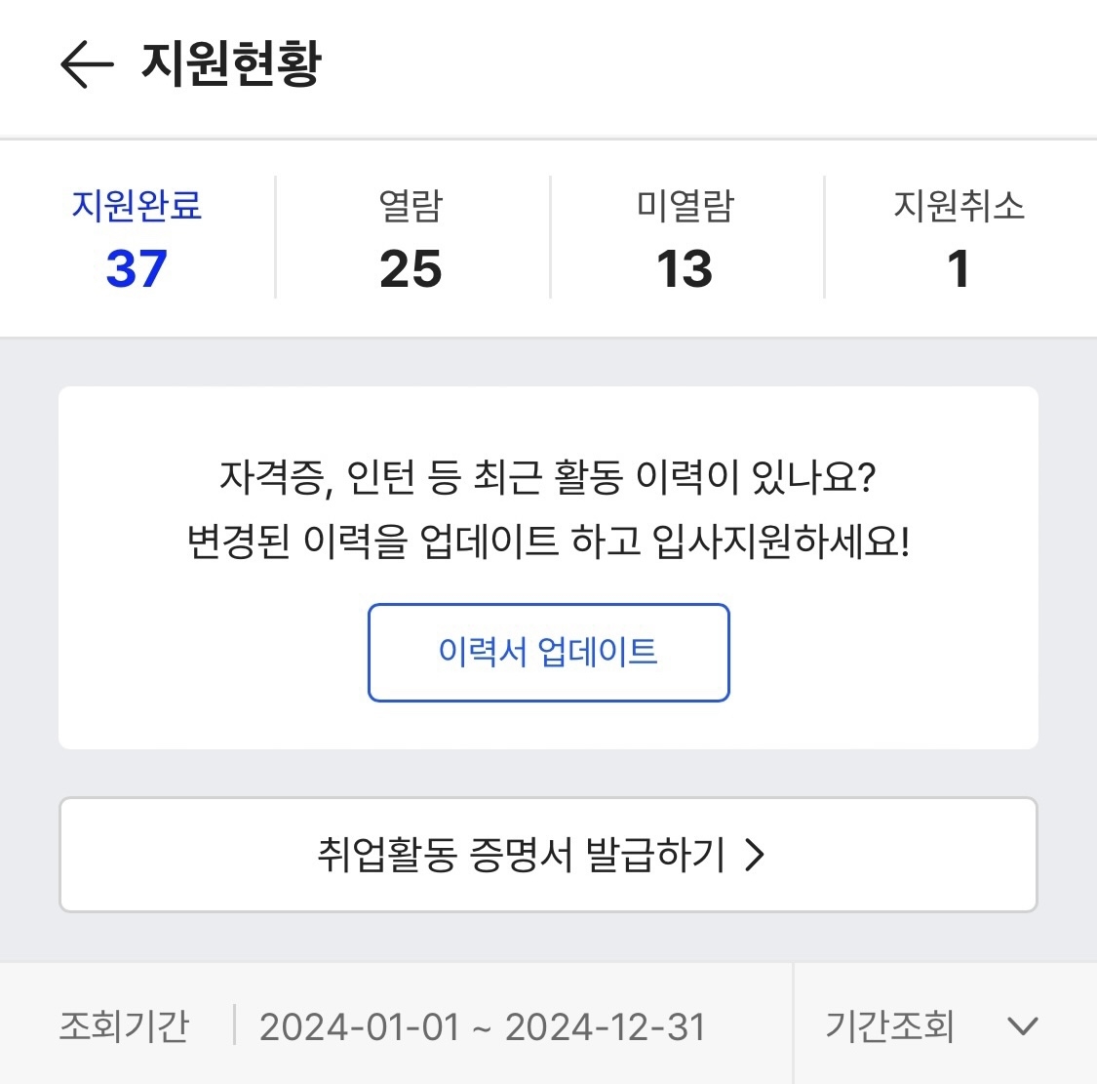Image resolution: width=1097 pixels, height=1084 pixels.
Task: Select the 지원완료 tab showing 37
Action: click(x=136, y=237)
